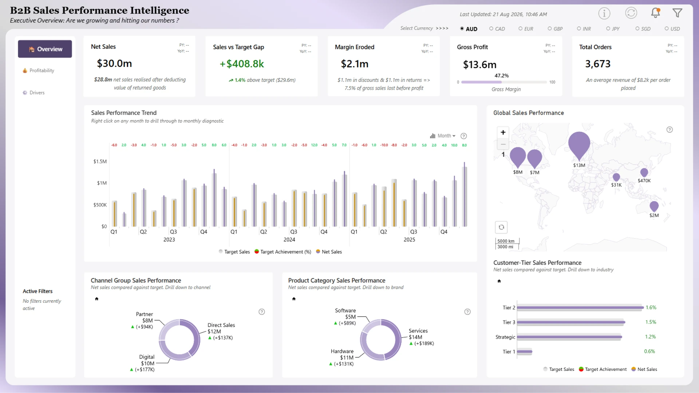The width and height of the screenshot is (699, 393).
Task: Click the Last Updated timestamp
Action: 503,15
